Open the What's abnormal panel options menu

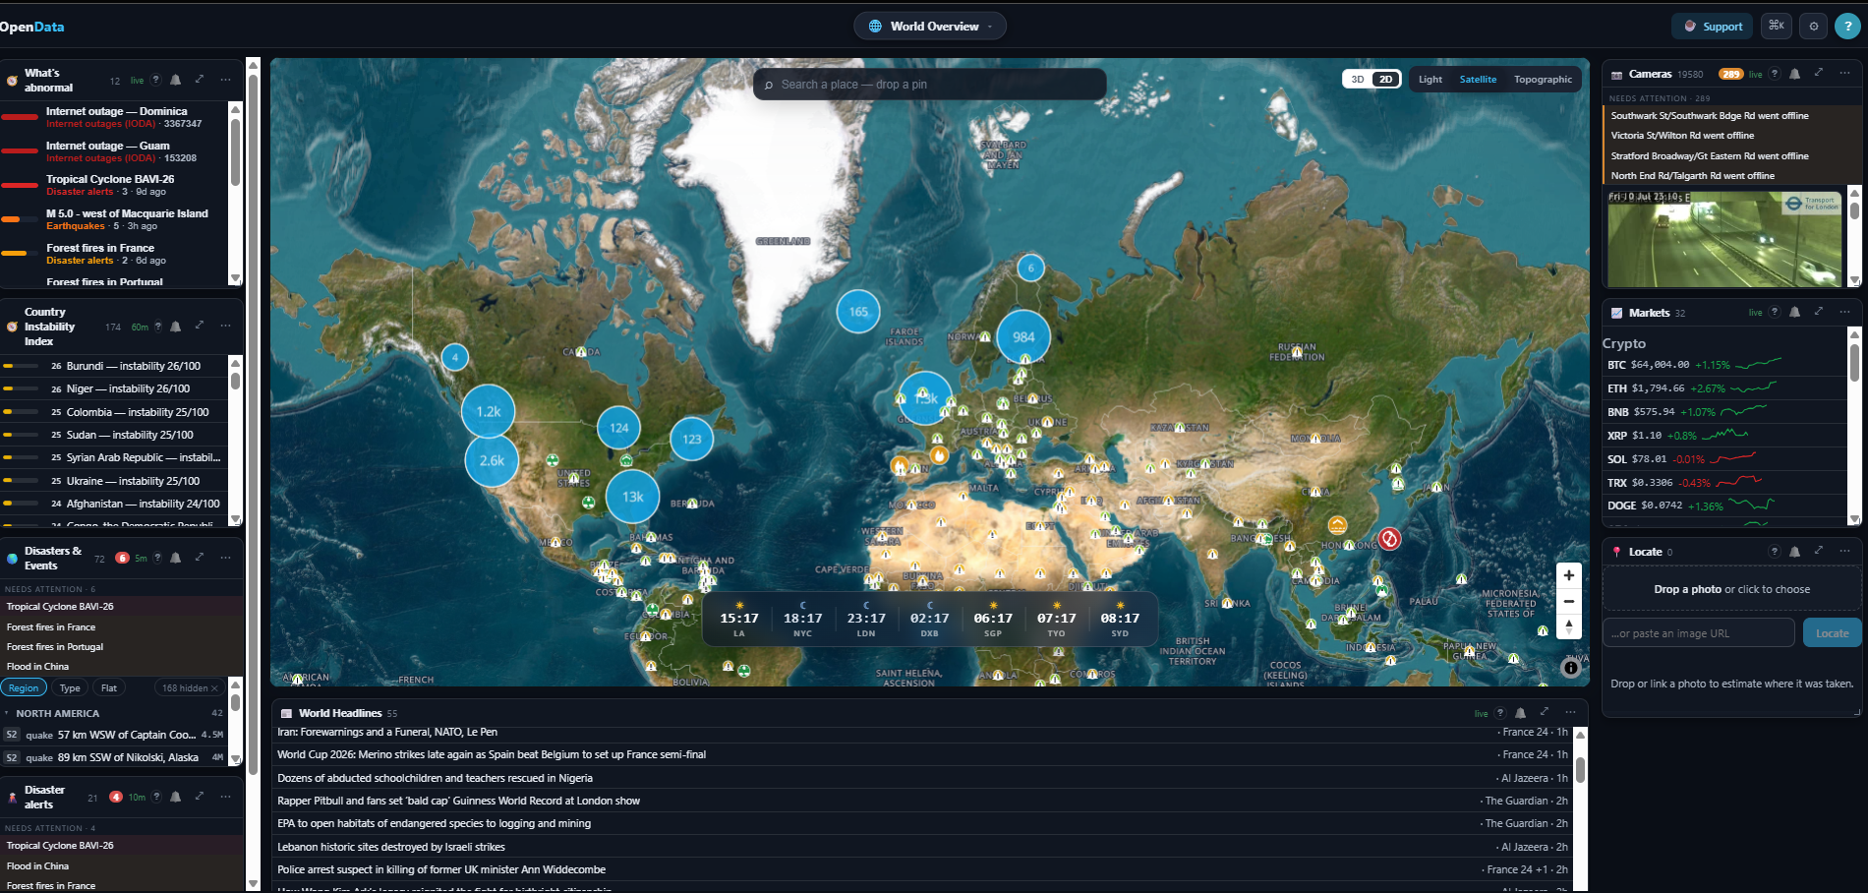click(225, 80)
